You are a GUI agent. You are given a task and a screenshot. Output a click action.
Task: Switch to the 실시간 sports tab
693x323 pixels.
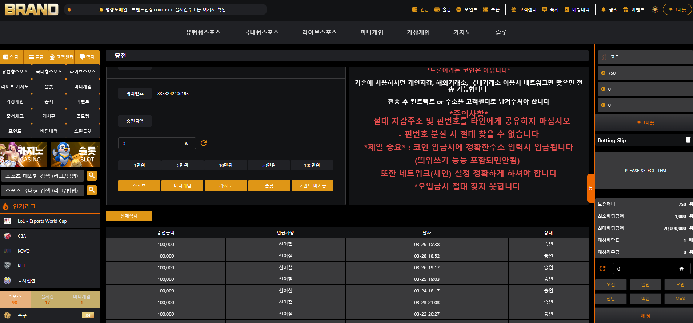click(47, 299)
